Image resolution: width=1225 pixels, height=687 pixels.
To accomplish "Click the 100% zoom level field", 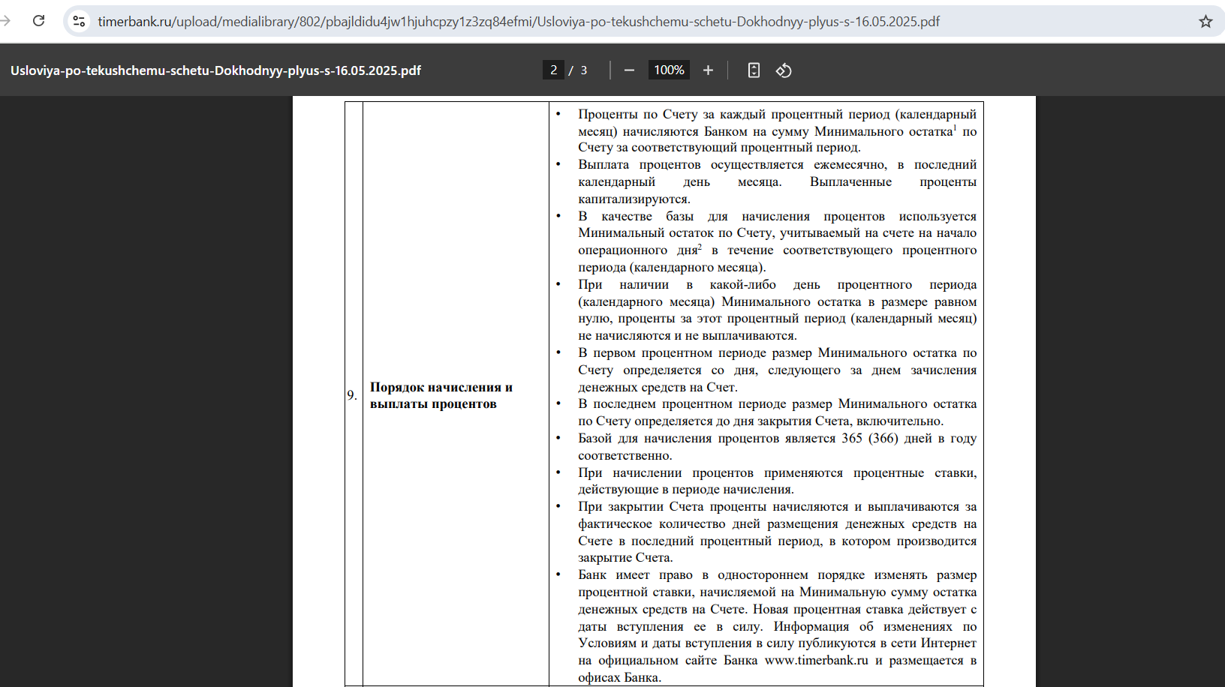I will pyautogui.click(x=669, y=70).
